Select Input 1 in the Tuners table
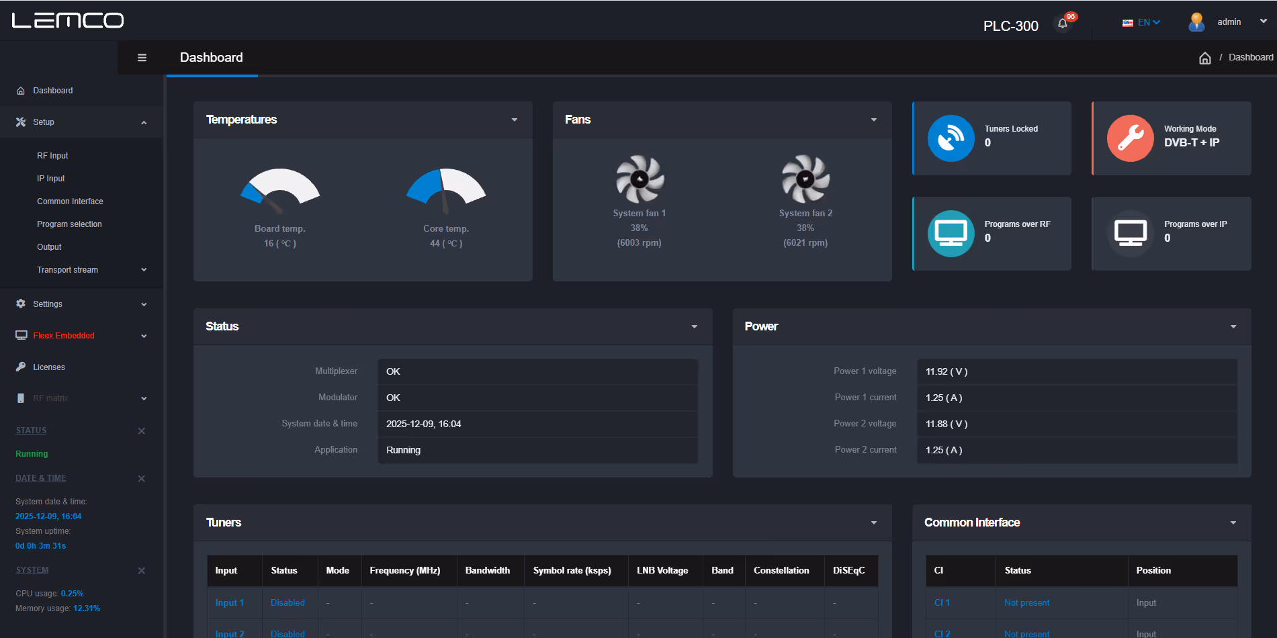Viewport: 1277px width, 638px height. click(x=229, y=602)
